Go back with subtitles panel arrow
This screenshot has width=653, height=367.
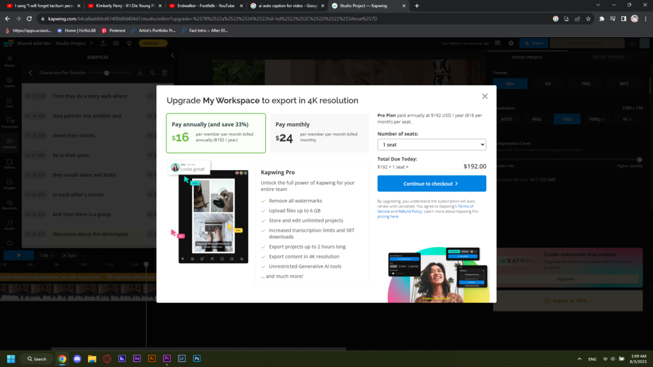tap(31, 73)
